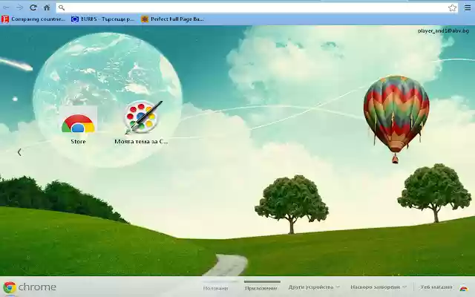Click the Store app label
475x297 pixels.
(78, 142)
